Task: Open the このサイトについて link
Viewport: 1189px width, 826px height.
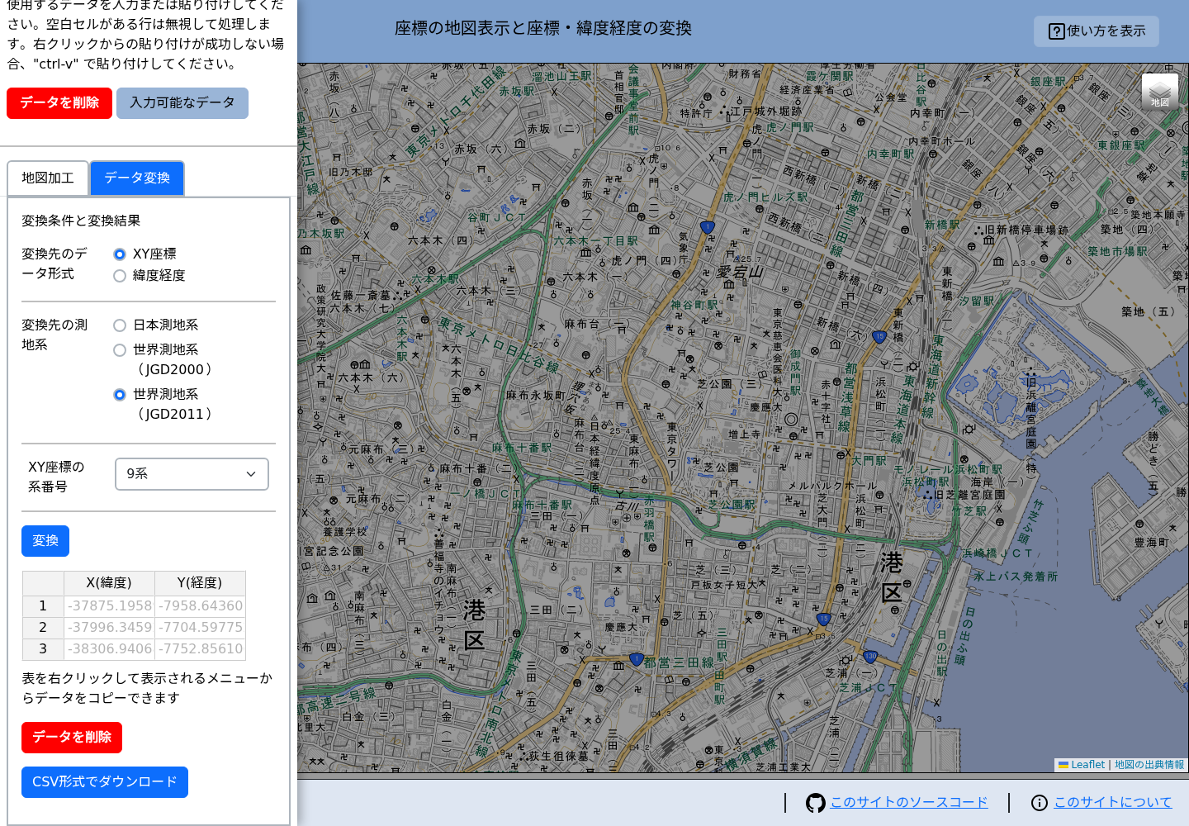Action: pyautogui.click(x=1113, y=803)
